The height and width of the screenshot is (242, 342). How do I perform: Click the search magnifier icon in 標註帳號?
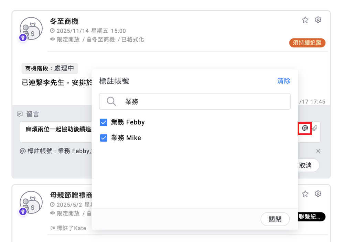(x=111, y=101)
